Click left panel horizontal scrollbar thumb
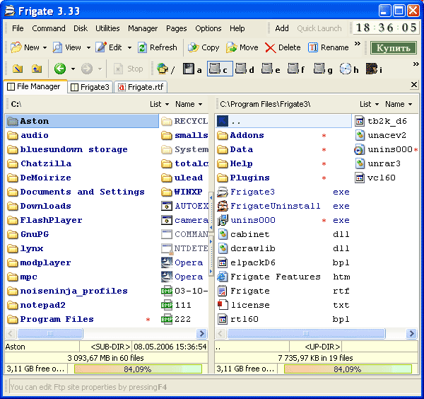Screen dimensions: 424x399 coord(50,333)
